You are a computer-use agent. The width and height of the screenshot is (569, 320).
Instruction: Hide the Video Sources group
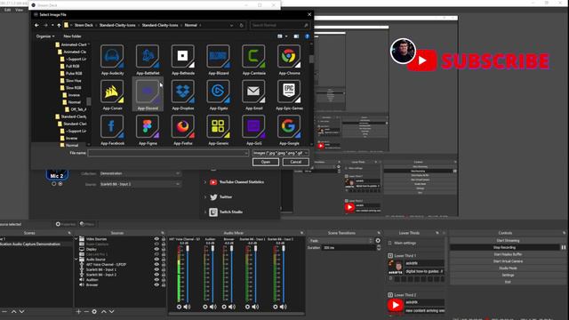[156, 239]
